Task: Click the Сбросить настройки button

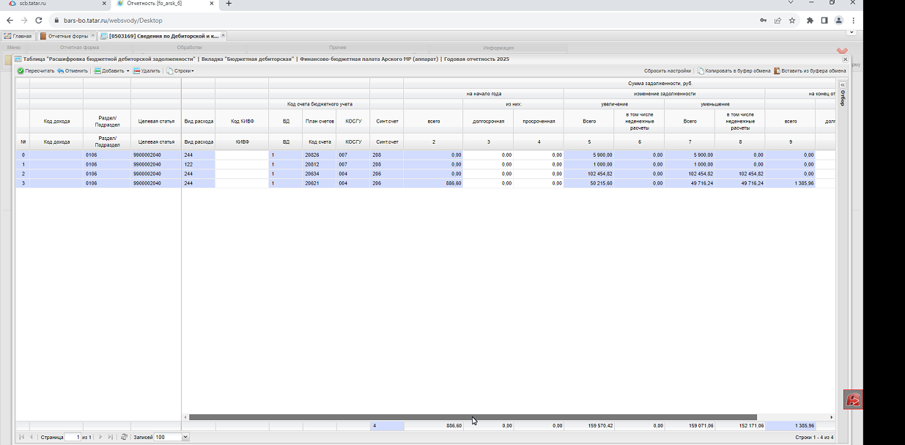Action: (x=667, y=71)
